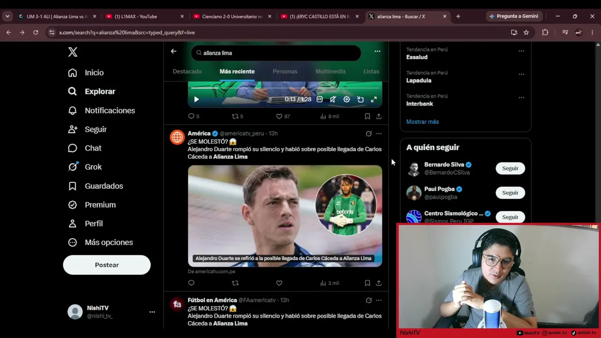This screenshot has height=338, width=601.
Task: Like the América post
Action: point(279,283)
